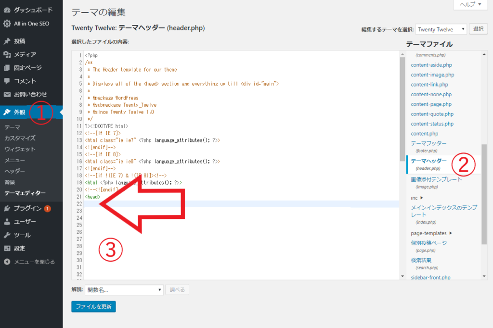The image size is (493, 328).
Task: Click the code editor vertical scrollbar thumb
Action: (402, 109)
